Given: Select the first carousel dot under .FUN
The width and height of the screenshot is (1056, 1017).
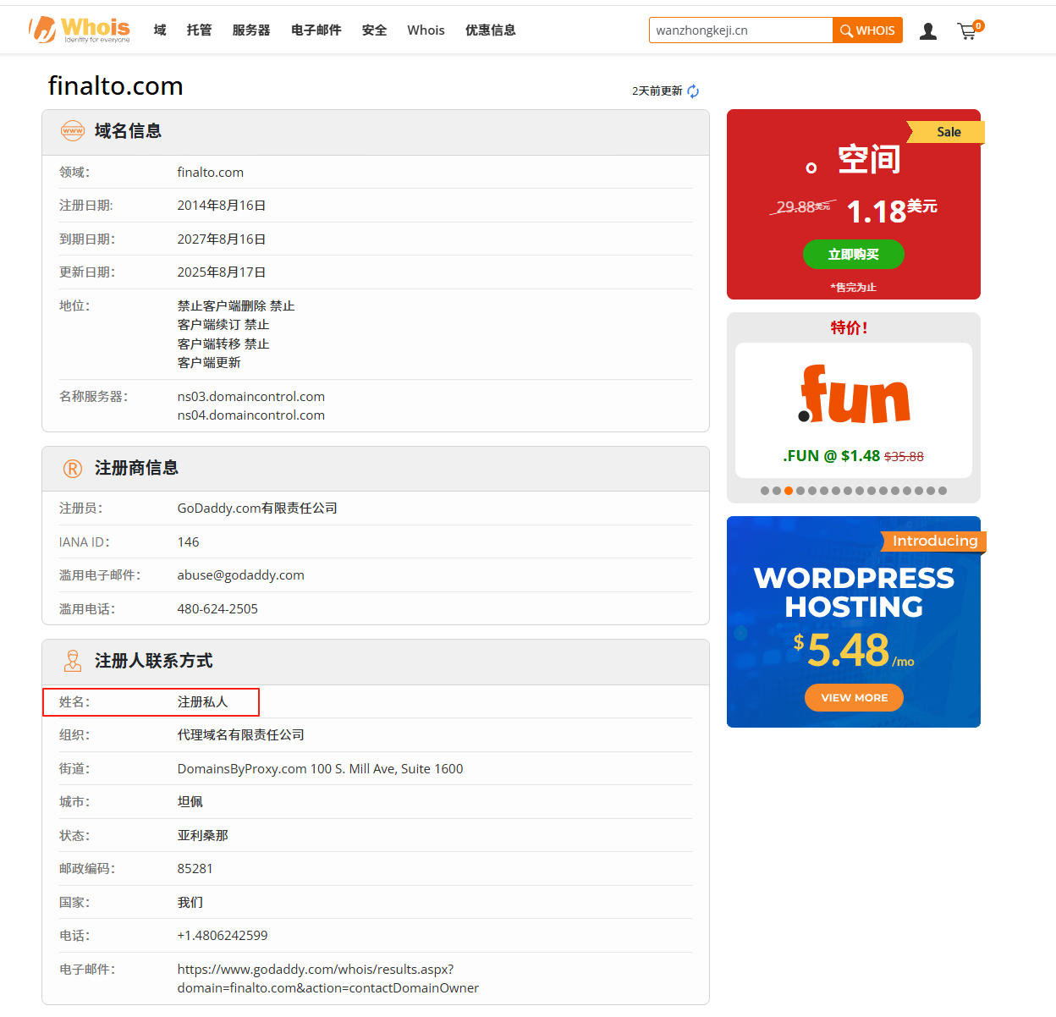Looking at the screenshot, I should (x=765, y=491).
